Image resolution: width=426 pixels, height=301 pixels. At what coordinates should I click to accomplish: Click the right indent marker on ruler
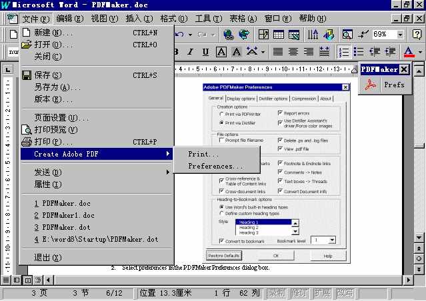click(x=354, y=71)
